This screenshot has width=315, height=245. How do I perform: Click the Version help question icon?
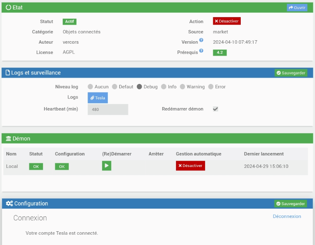pyautogui.click(x=201, y=40)
